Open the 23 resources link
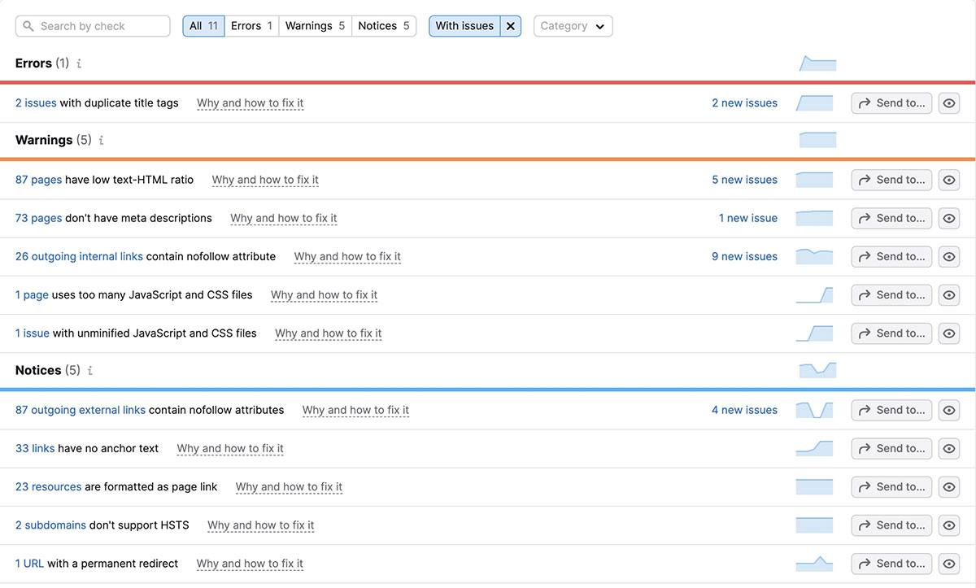 pyautogui.click(x=48, y=486)
